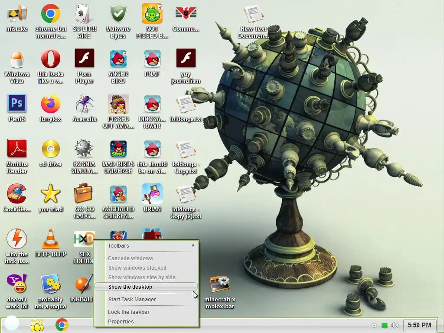Open the 'NOT PISSED B...' green pig icon
This screenshot has height=333, width=444.
tap(152, 13)
